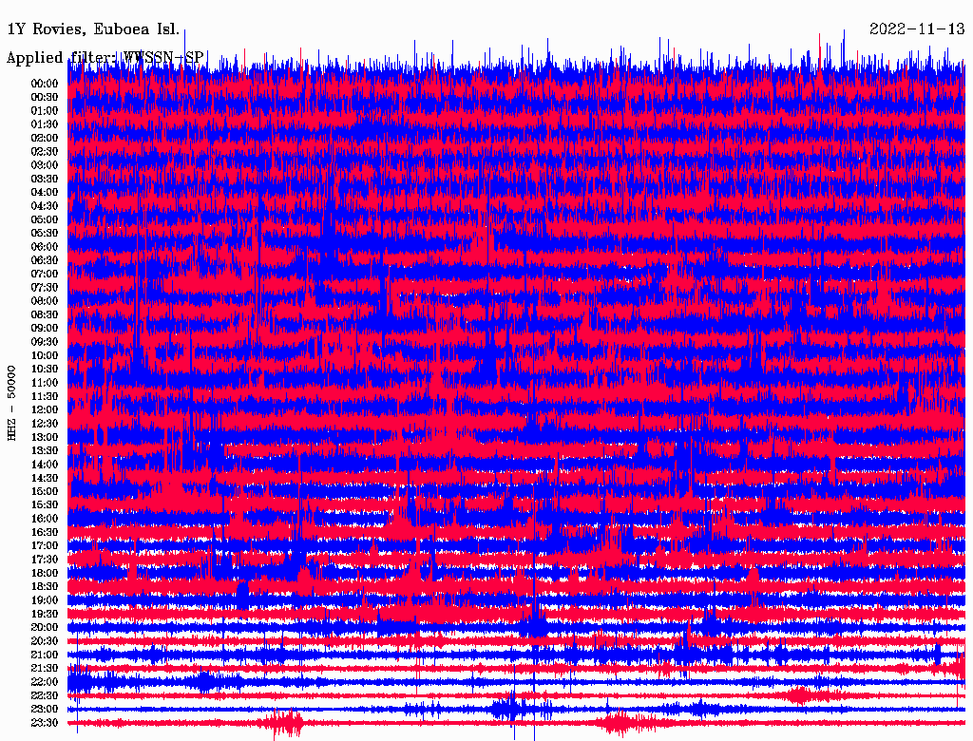
Task: Click the 18:30 time label
Action: (45, 586)
